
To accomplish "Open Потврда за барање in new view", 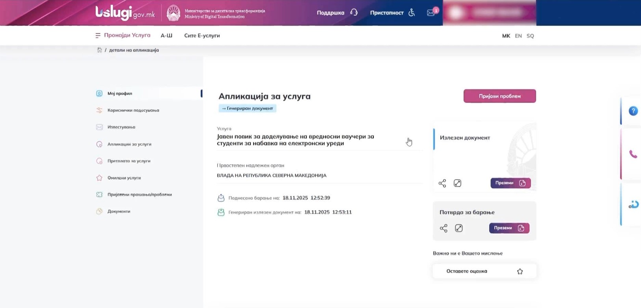I will (459, 228).
